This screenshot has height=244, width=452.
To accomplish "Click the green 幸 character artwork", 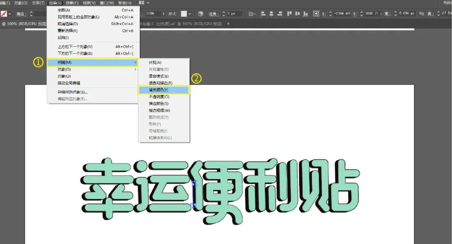I will (x=108, y=188).
